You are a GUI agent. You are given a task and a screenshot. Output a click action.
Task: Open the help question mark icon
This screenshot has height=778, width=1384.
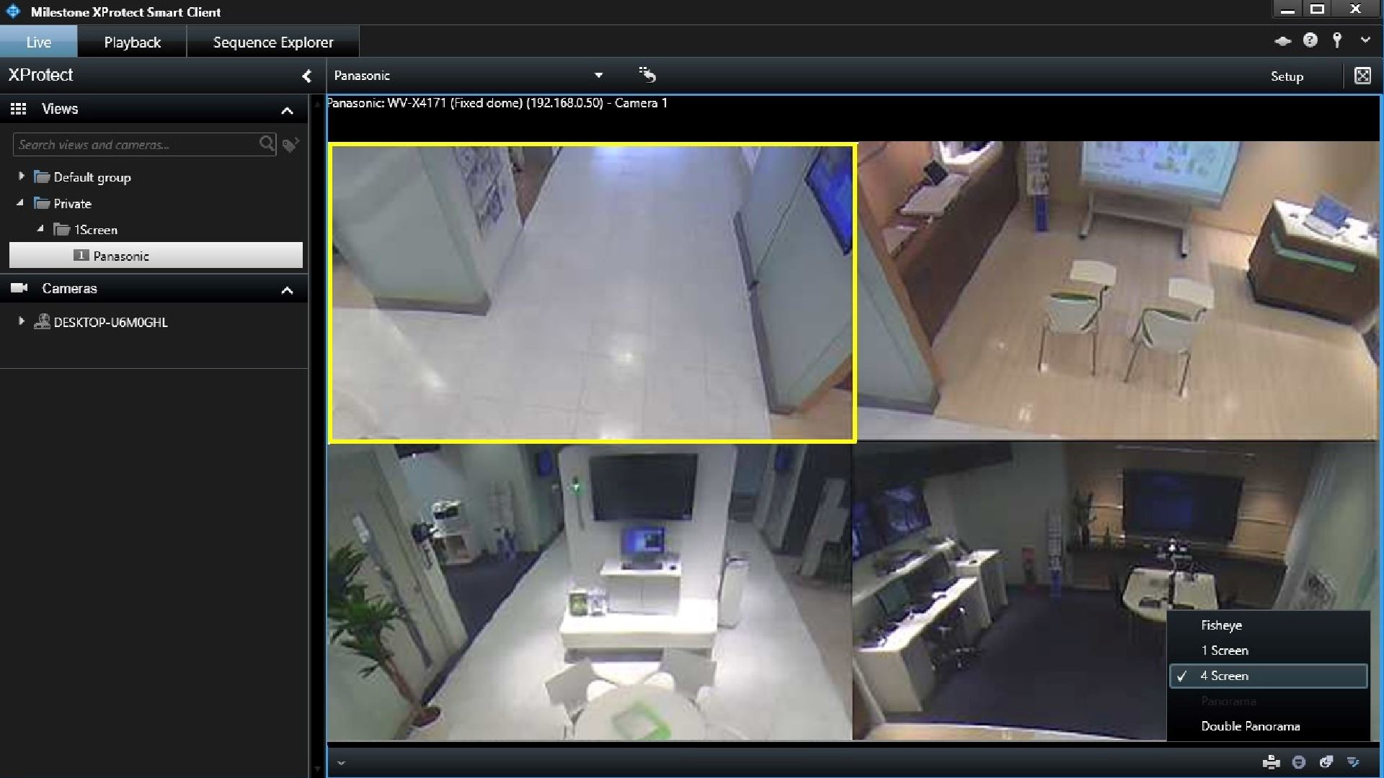click(1310, 41)
